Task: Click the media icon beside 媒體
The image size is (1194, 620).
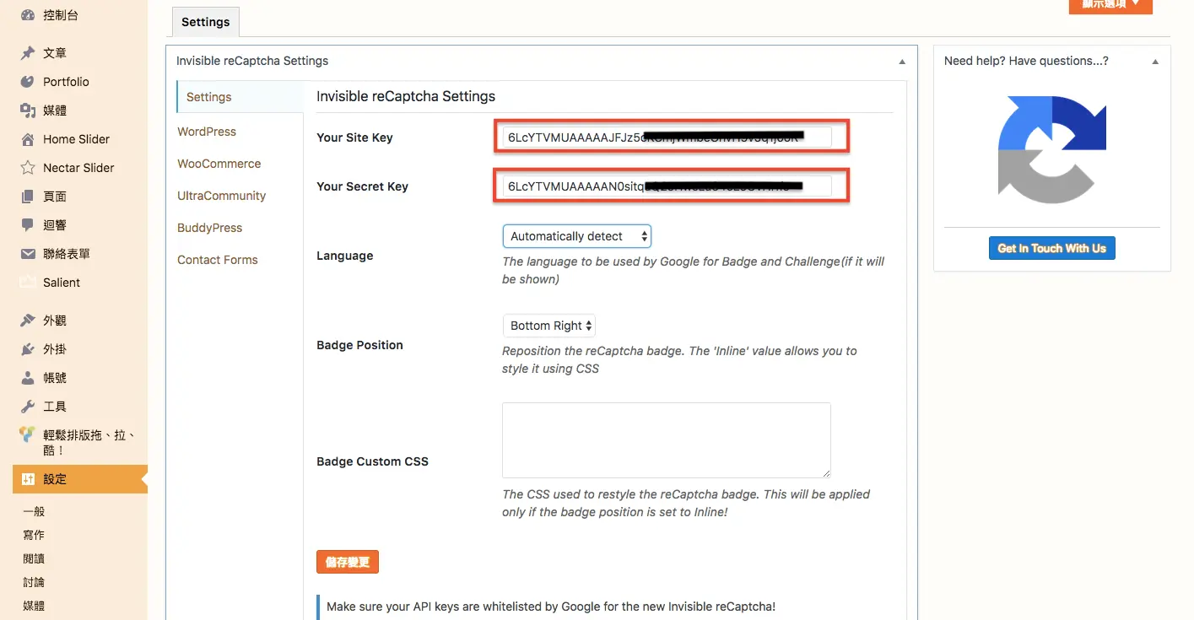Action: click(x=28, y=111)
